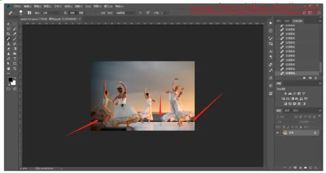
Task: Select the Hand tool
Action: (8, 68)
